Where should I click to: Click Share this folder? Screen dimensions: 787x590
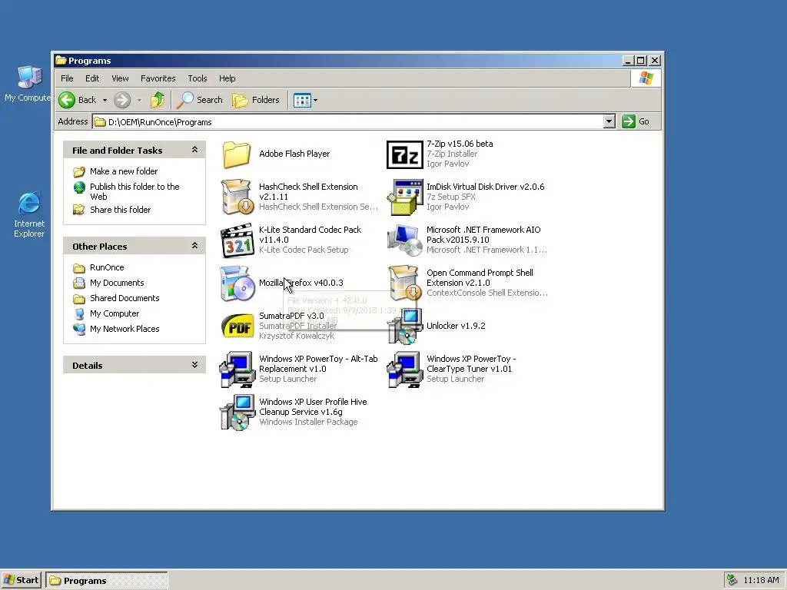[x=120, y=210]
